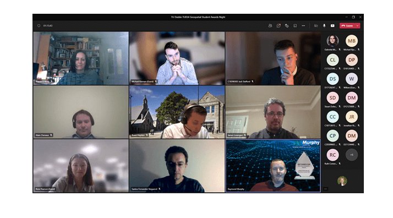The height and width of the screenshot is (218, 393).
Task: Click the shield icon beside the meeting timer
Action: coord(39,25)
